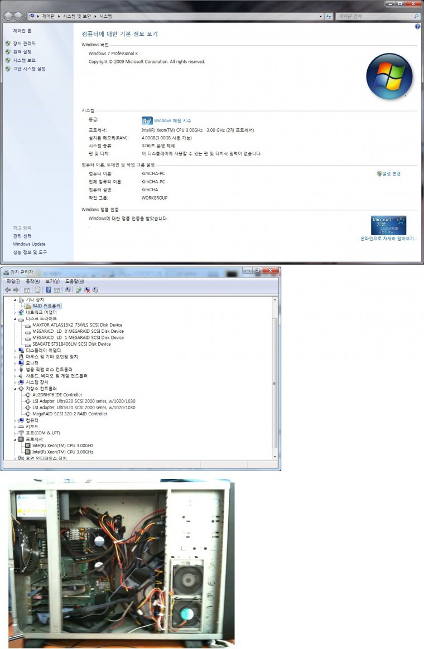Collapse the 기타 장치 tree node
Screen dimensions: 424x649
[x=15, y=299]
